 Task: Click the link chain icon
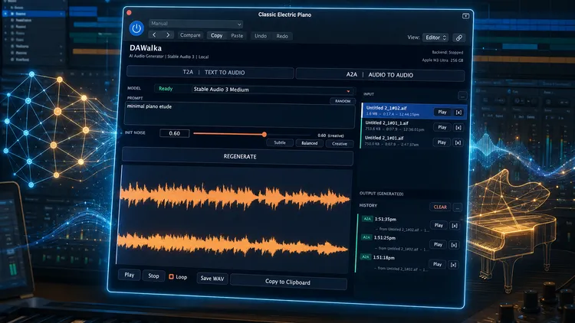tap(458, 38)
